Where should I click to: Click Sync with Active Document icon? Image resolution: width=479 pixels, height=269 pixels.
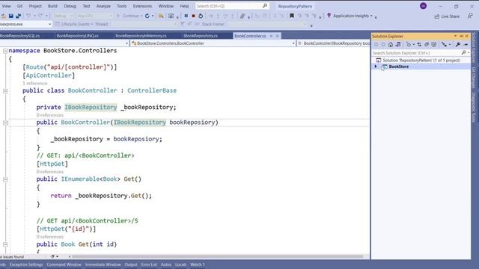point(419,45)
